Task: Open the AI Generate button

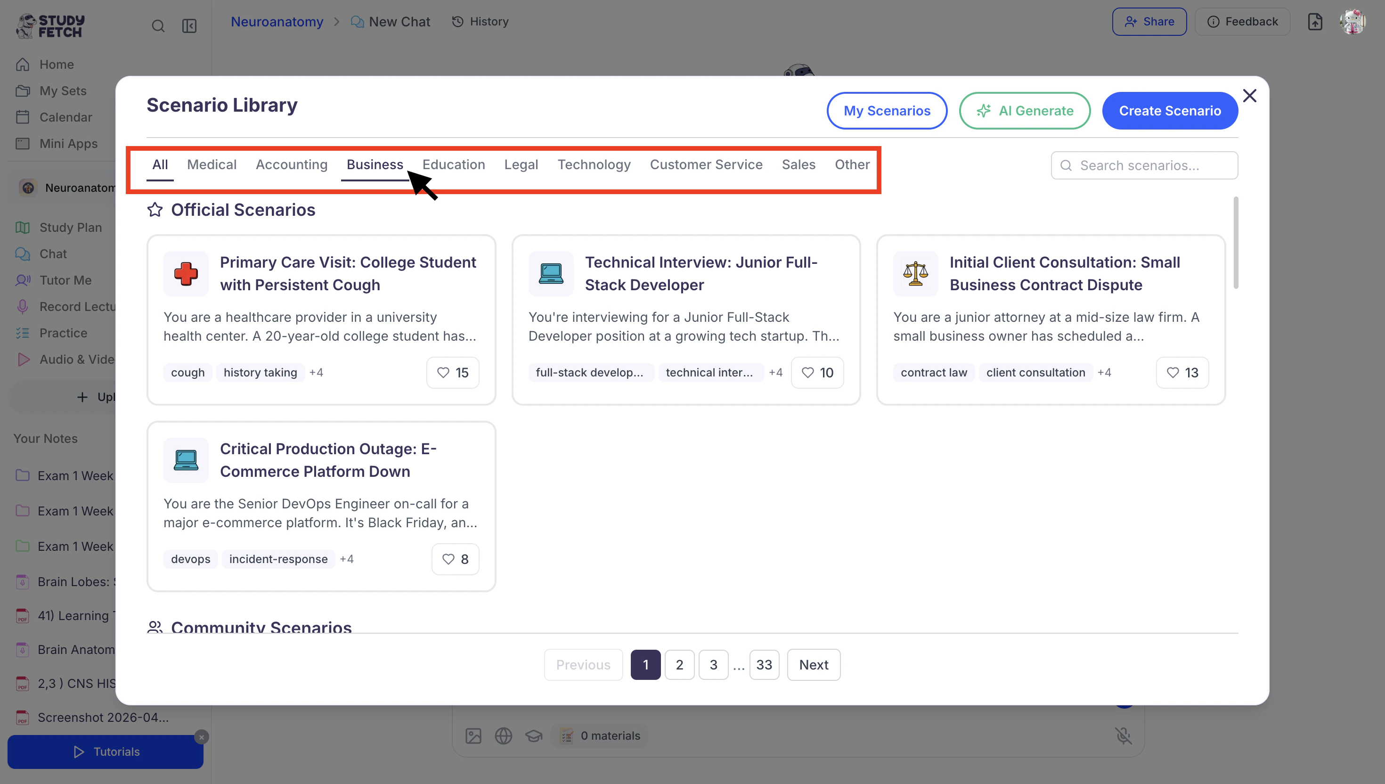Action: (x=1024, y=111)
